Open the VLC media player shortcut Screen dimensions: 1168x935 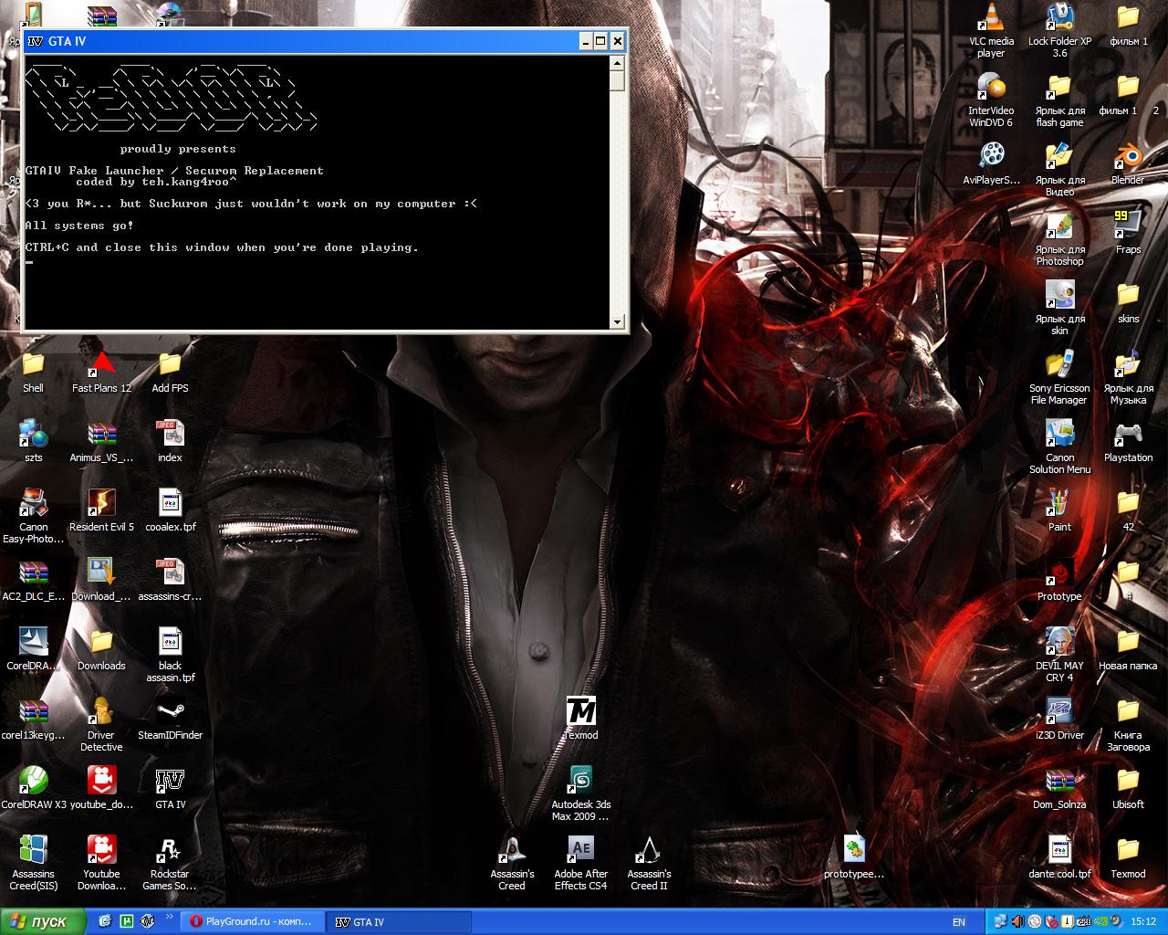tap(991, 29)
